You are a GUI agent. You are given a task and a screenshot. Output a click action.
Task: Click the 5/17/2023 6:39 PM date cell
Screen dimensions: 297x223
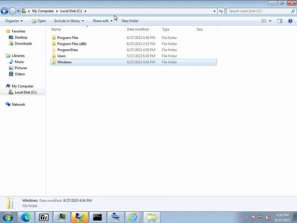pyautogui.click(x=141, y=56)
